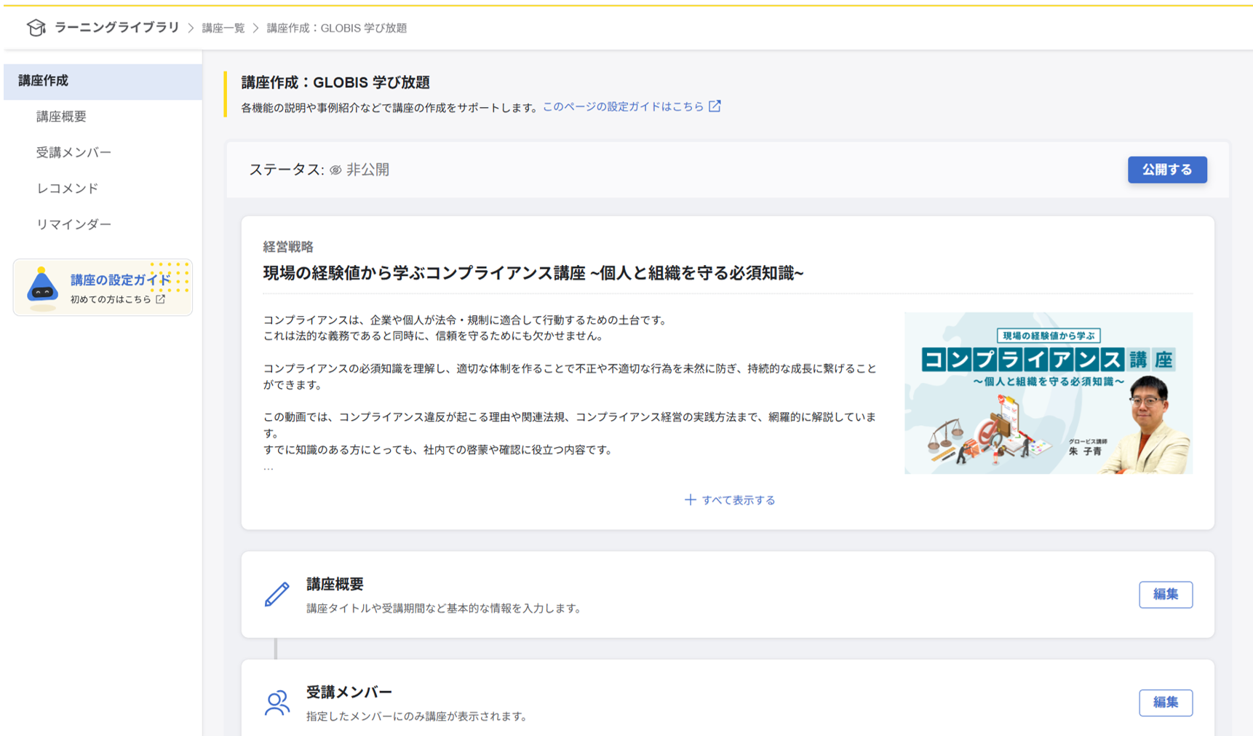The image size is (1253, 736).
Task: Expand full course description with すべて表示する
Action: tap(739, 500)
